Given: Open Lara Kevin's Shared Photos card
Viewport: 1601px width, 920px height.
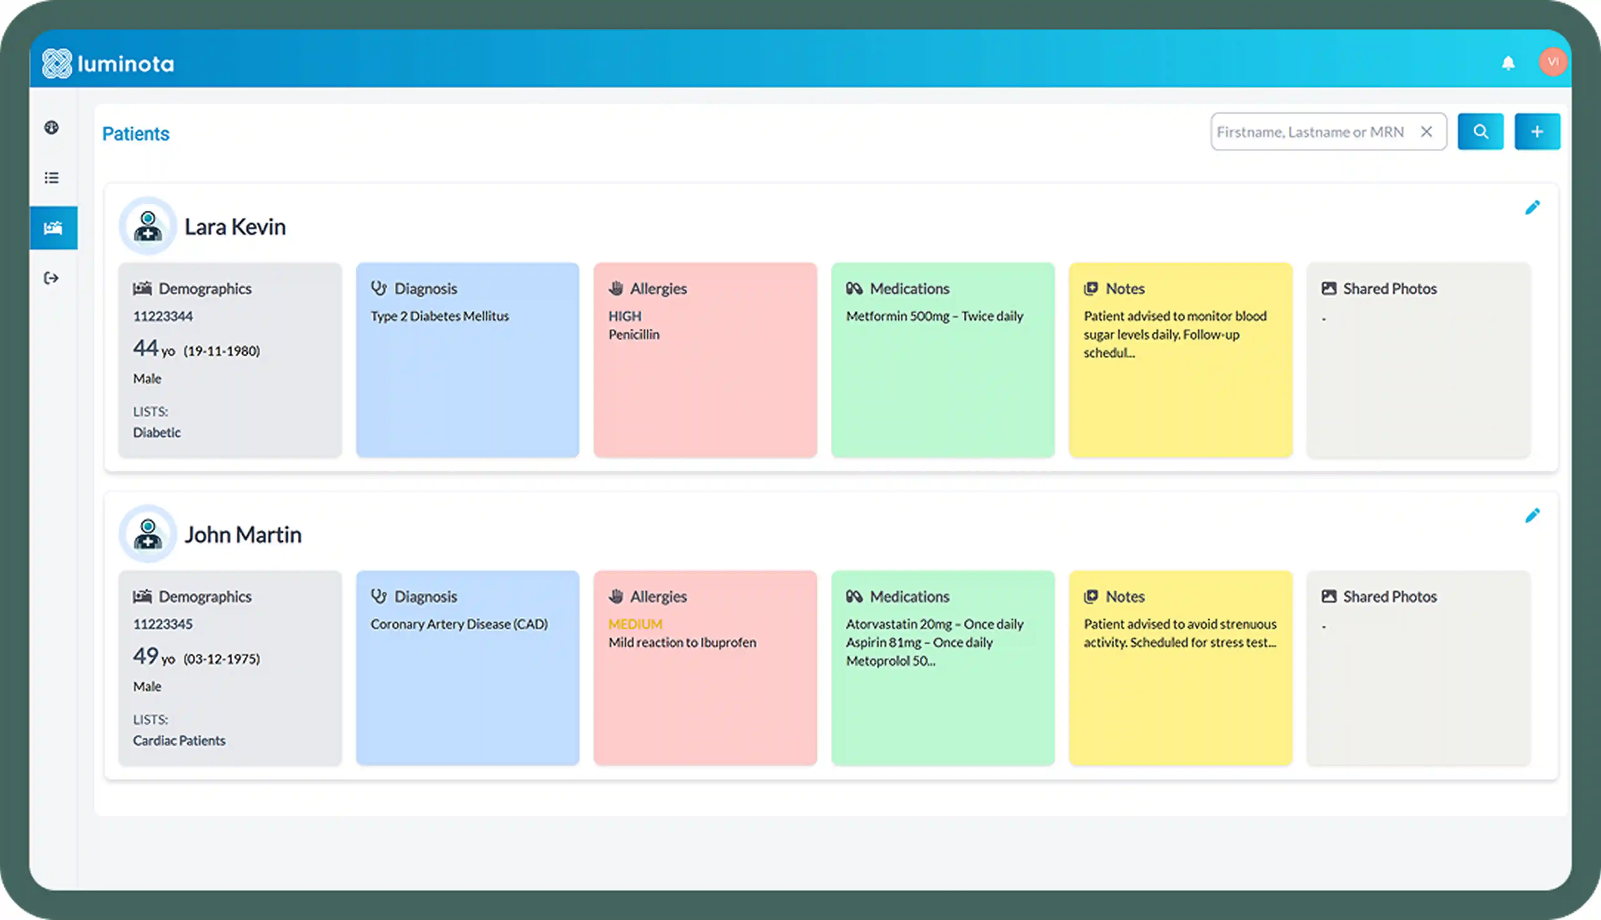Looking at the screenshot, I should pos(1418,360).
